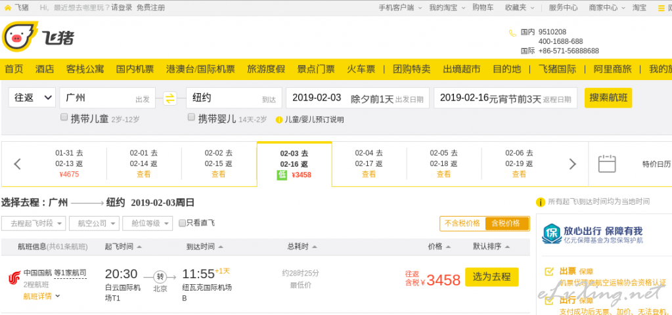This screenshot has height=315, width=672.
Task: Swap departure and arrival cities icon
Action: point(170,98)
